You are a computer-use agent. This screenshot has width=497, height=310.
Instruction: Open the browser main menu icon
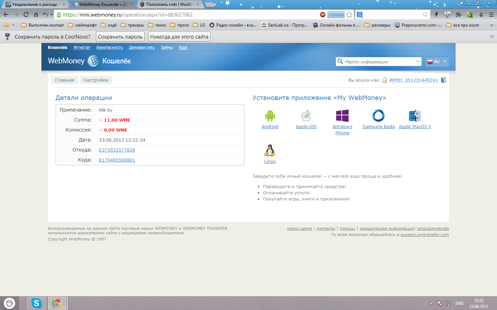(491, 14)
